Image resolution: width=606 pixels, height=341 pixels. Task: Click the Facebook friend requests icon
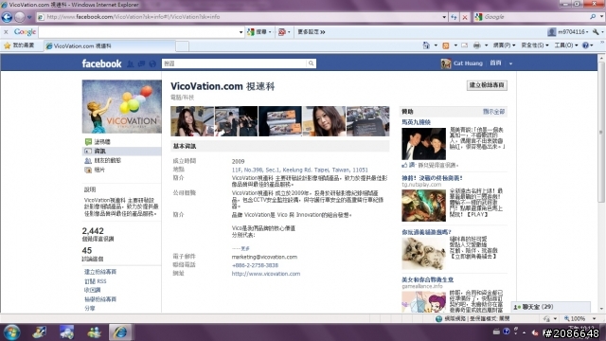pos(131,63)
